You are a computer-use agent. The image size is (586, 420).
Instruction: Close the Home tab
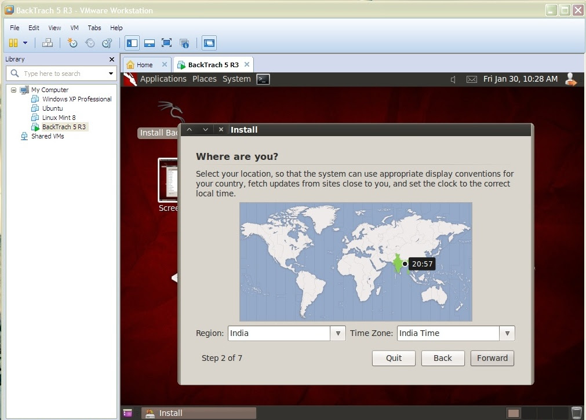point(165,64)
